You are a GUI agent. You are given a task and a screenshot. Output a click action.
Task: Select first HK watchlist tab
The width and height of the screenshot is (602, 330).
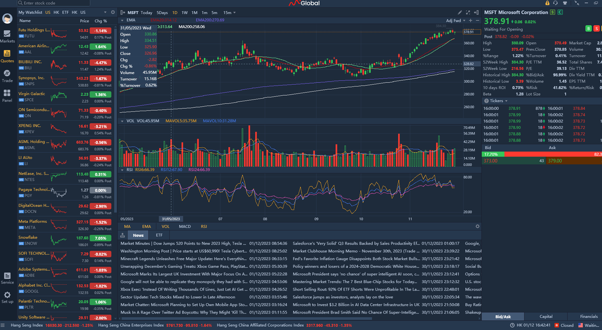[x=56, y=12]
